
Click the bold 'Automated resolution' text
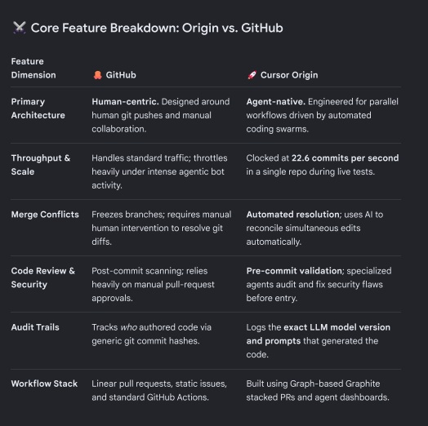click(x=294, y=215)
